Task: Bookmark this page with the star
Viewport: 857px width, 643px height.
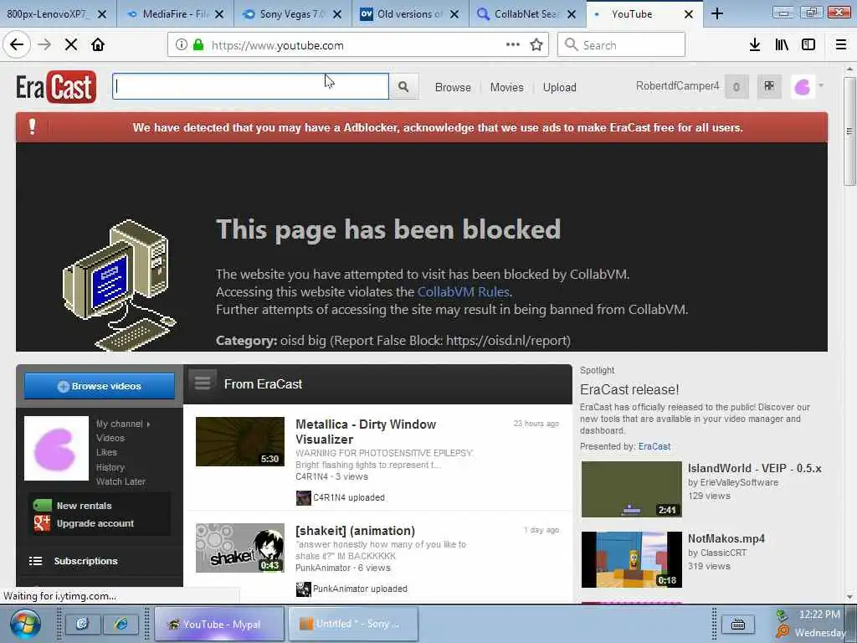Action: [536, 45]
